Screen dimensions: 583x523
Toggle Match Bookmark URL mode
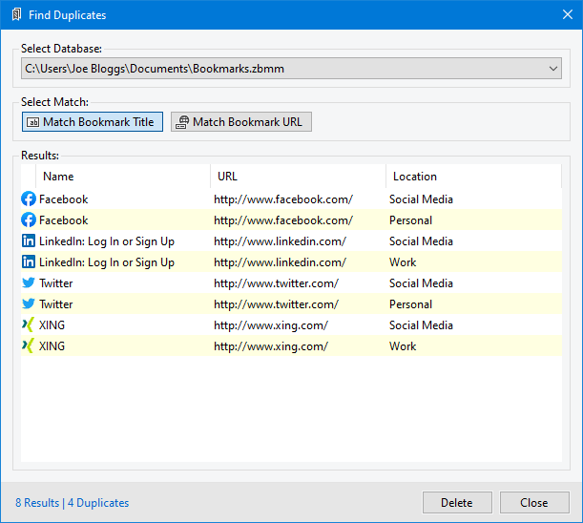coord(241,122)
